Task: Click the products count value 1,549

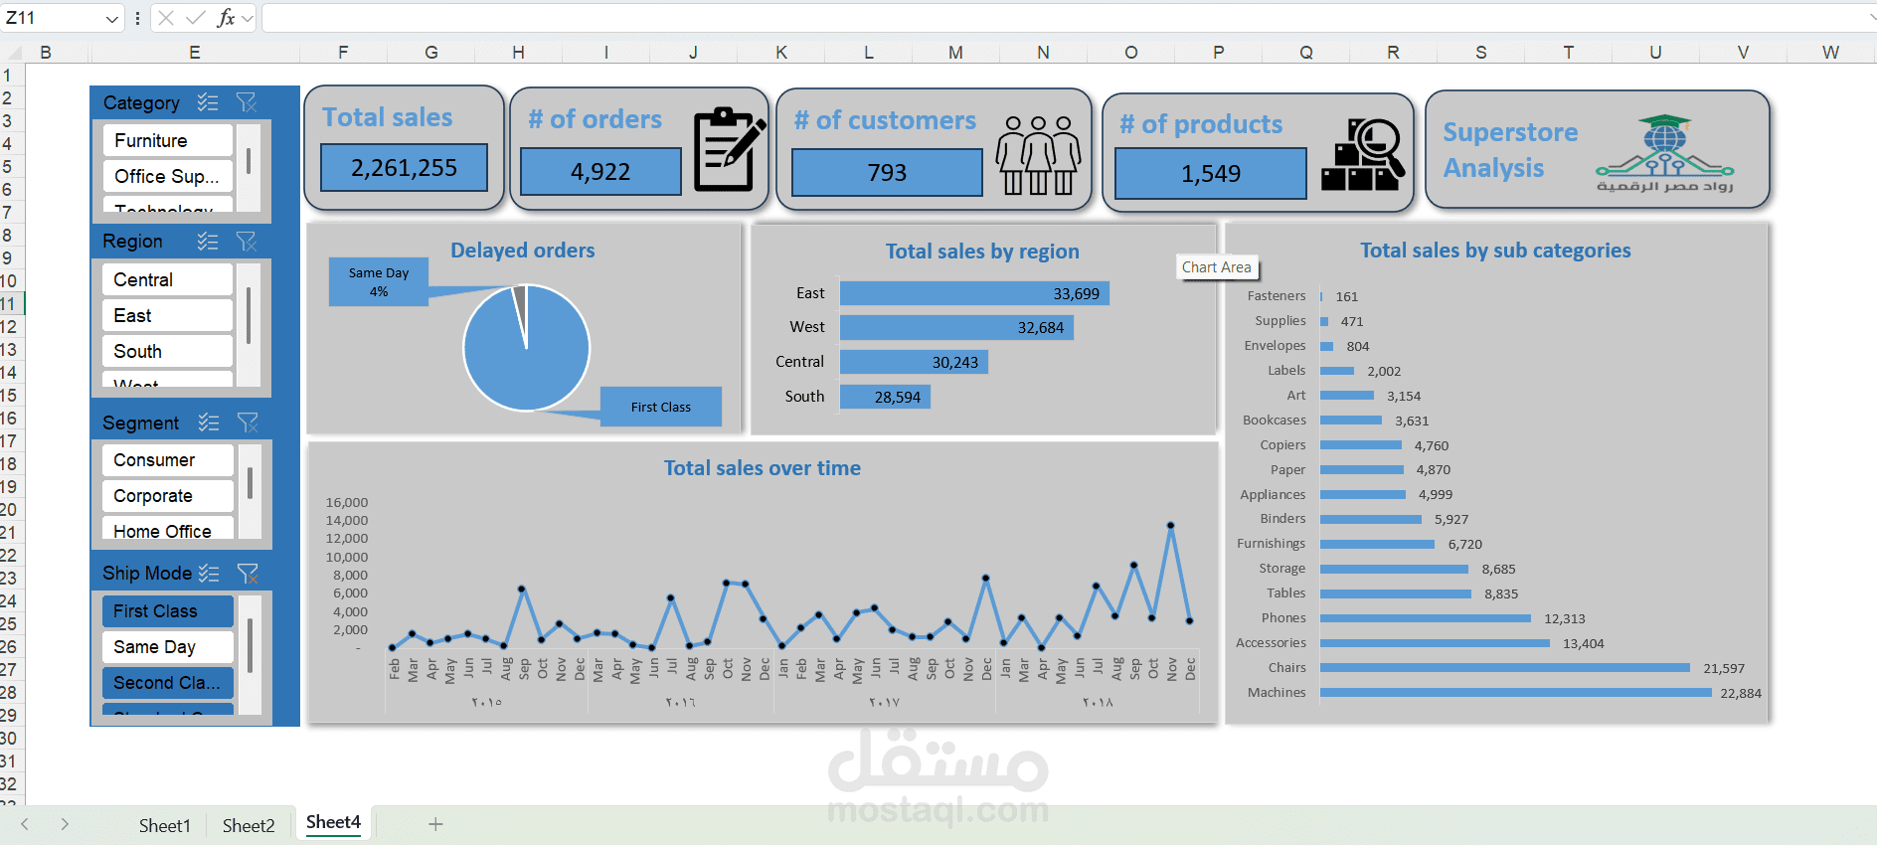Action: point(1211,174)
